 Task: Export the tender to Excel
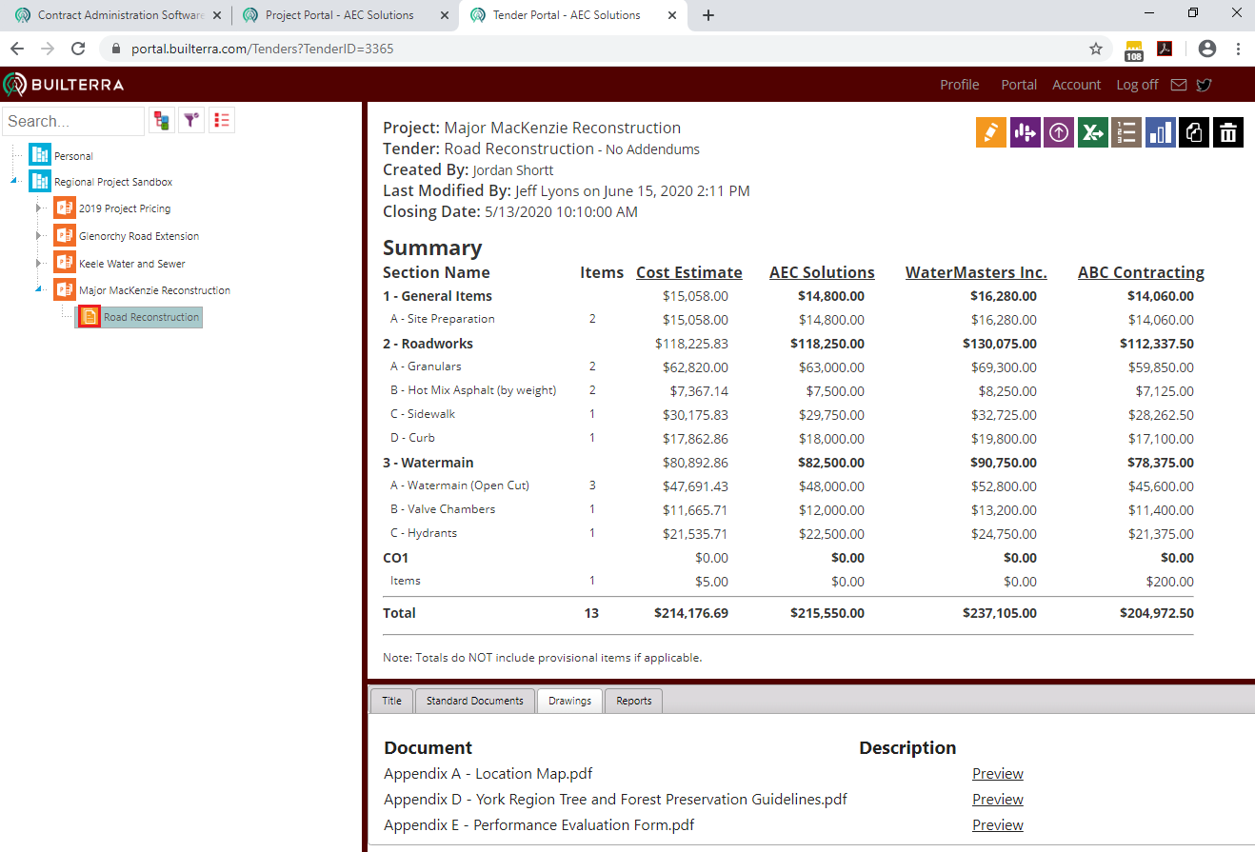1092,132
